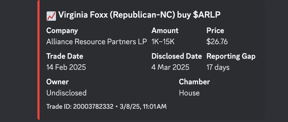Image resolution: width=288 pixels, height=122 pixels.
Task: Select the Trade Date label
Action: point(65,56)
